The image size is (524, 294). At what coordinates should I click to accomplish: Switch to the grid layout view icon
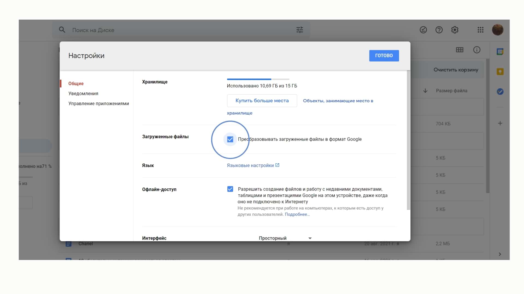tap(460, 50)
